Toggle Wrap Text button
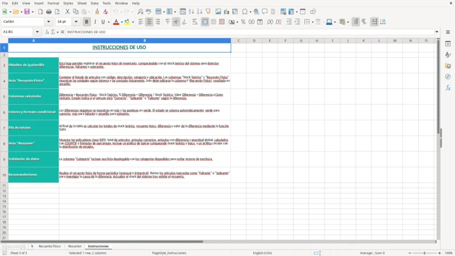The width and height of the screenshot is (455, 256). [x=195, y=22]
